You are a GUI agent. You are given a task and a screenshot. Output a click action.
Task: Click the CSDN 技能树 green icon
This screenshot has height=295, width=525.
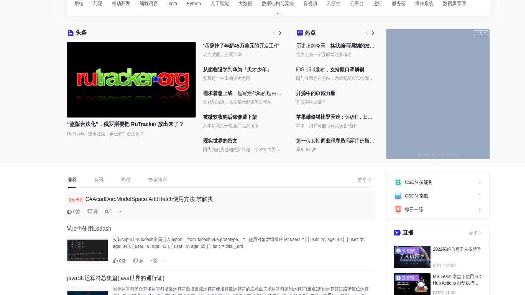pyautogui.click(x=398, y=182)
